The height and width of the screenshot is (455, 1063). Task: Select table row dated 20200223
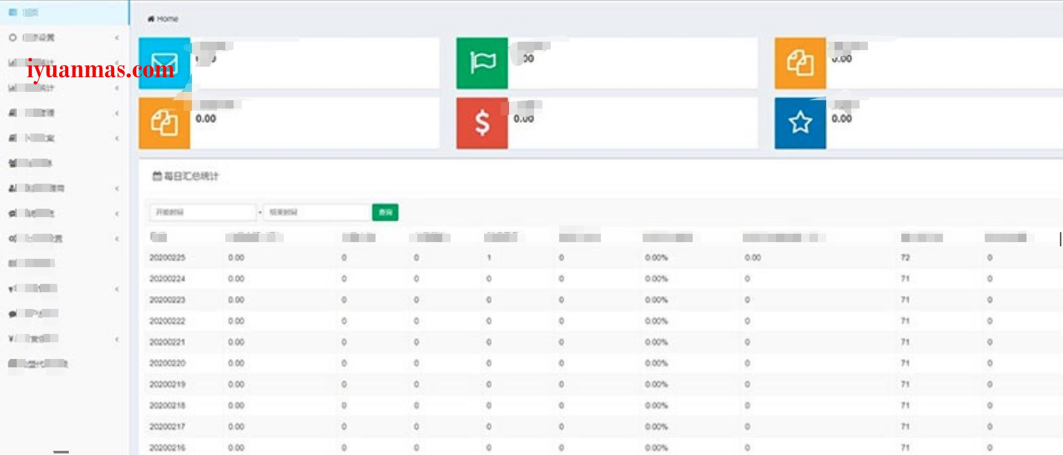[603, 300]
